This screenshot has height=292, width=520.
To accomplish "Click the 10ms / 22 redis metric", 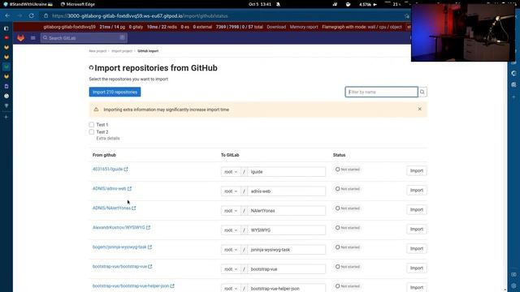I will (162, 27).
